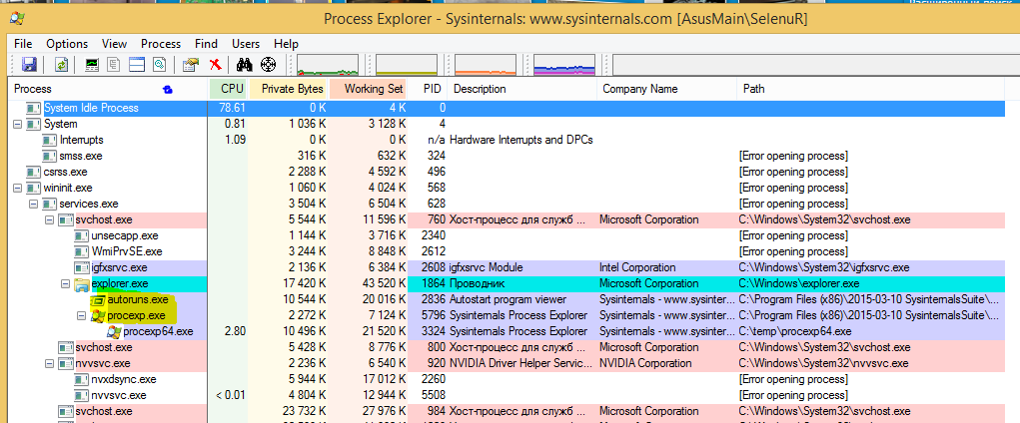Click the binoculars Find Handle icon

(x=243, y=65)
